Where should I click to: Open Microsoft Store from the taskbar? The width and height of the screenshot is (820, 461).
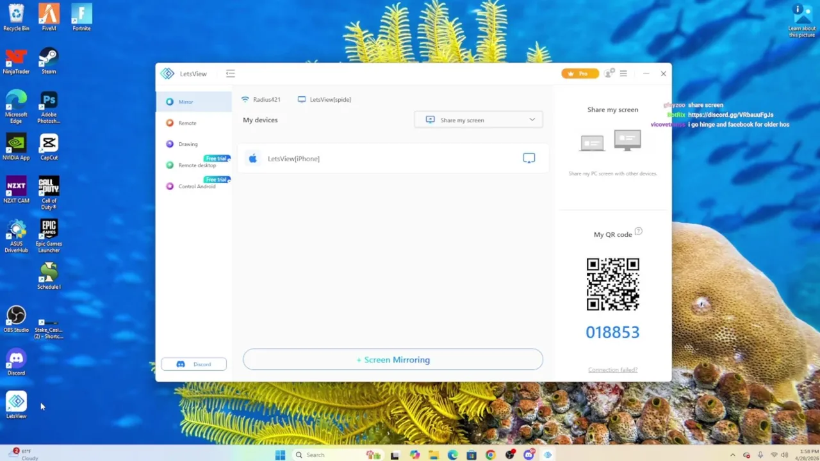point(471,455)
